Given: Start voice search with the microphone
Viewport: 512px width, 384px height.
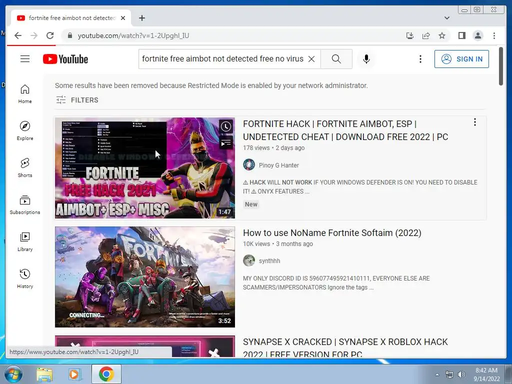Looking at the screenshot, I should (x=366, y=59).
